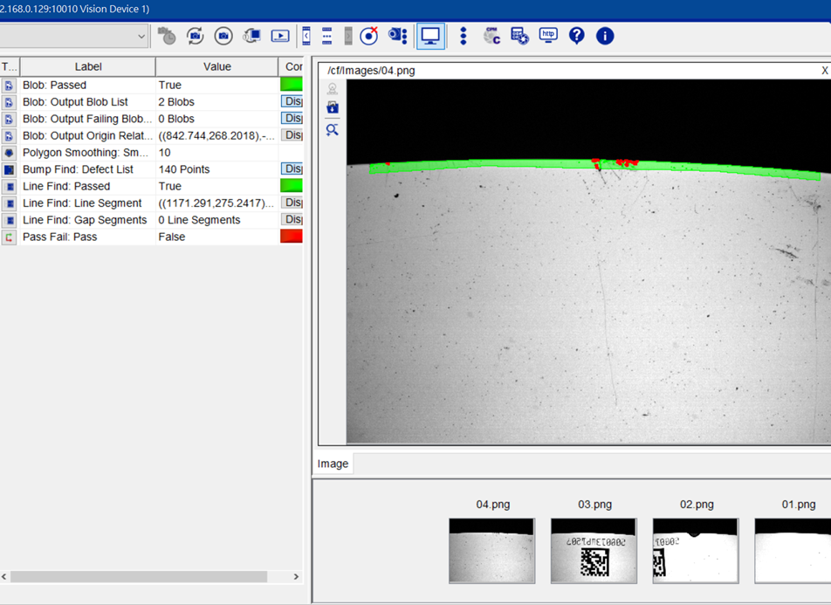This screenshot has width=831, height=605.
Task: Click the zoom magnifier icon beside image
Action: 333,130
